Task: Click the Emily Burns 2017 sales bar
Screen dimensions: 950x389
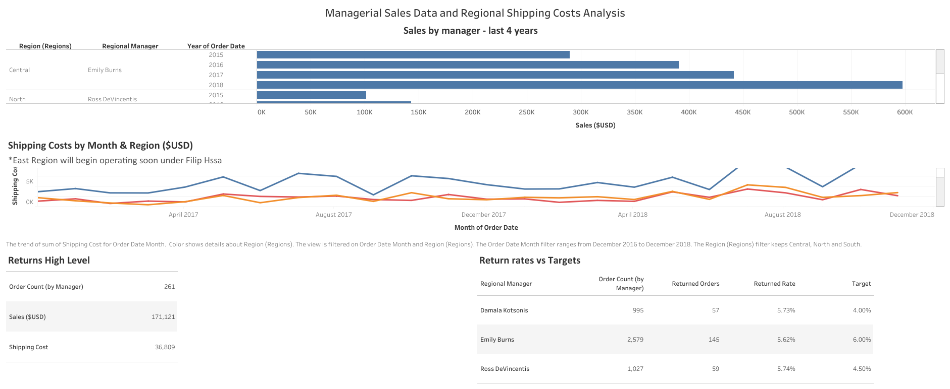Action: coord(495,75)
